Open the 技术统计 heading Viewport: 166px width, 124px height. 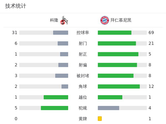[x=15, y=6]
